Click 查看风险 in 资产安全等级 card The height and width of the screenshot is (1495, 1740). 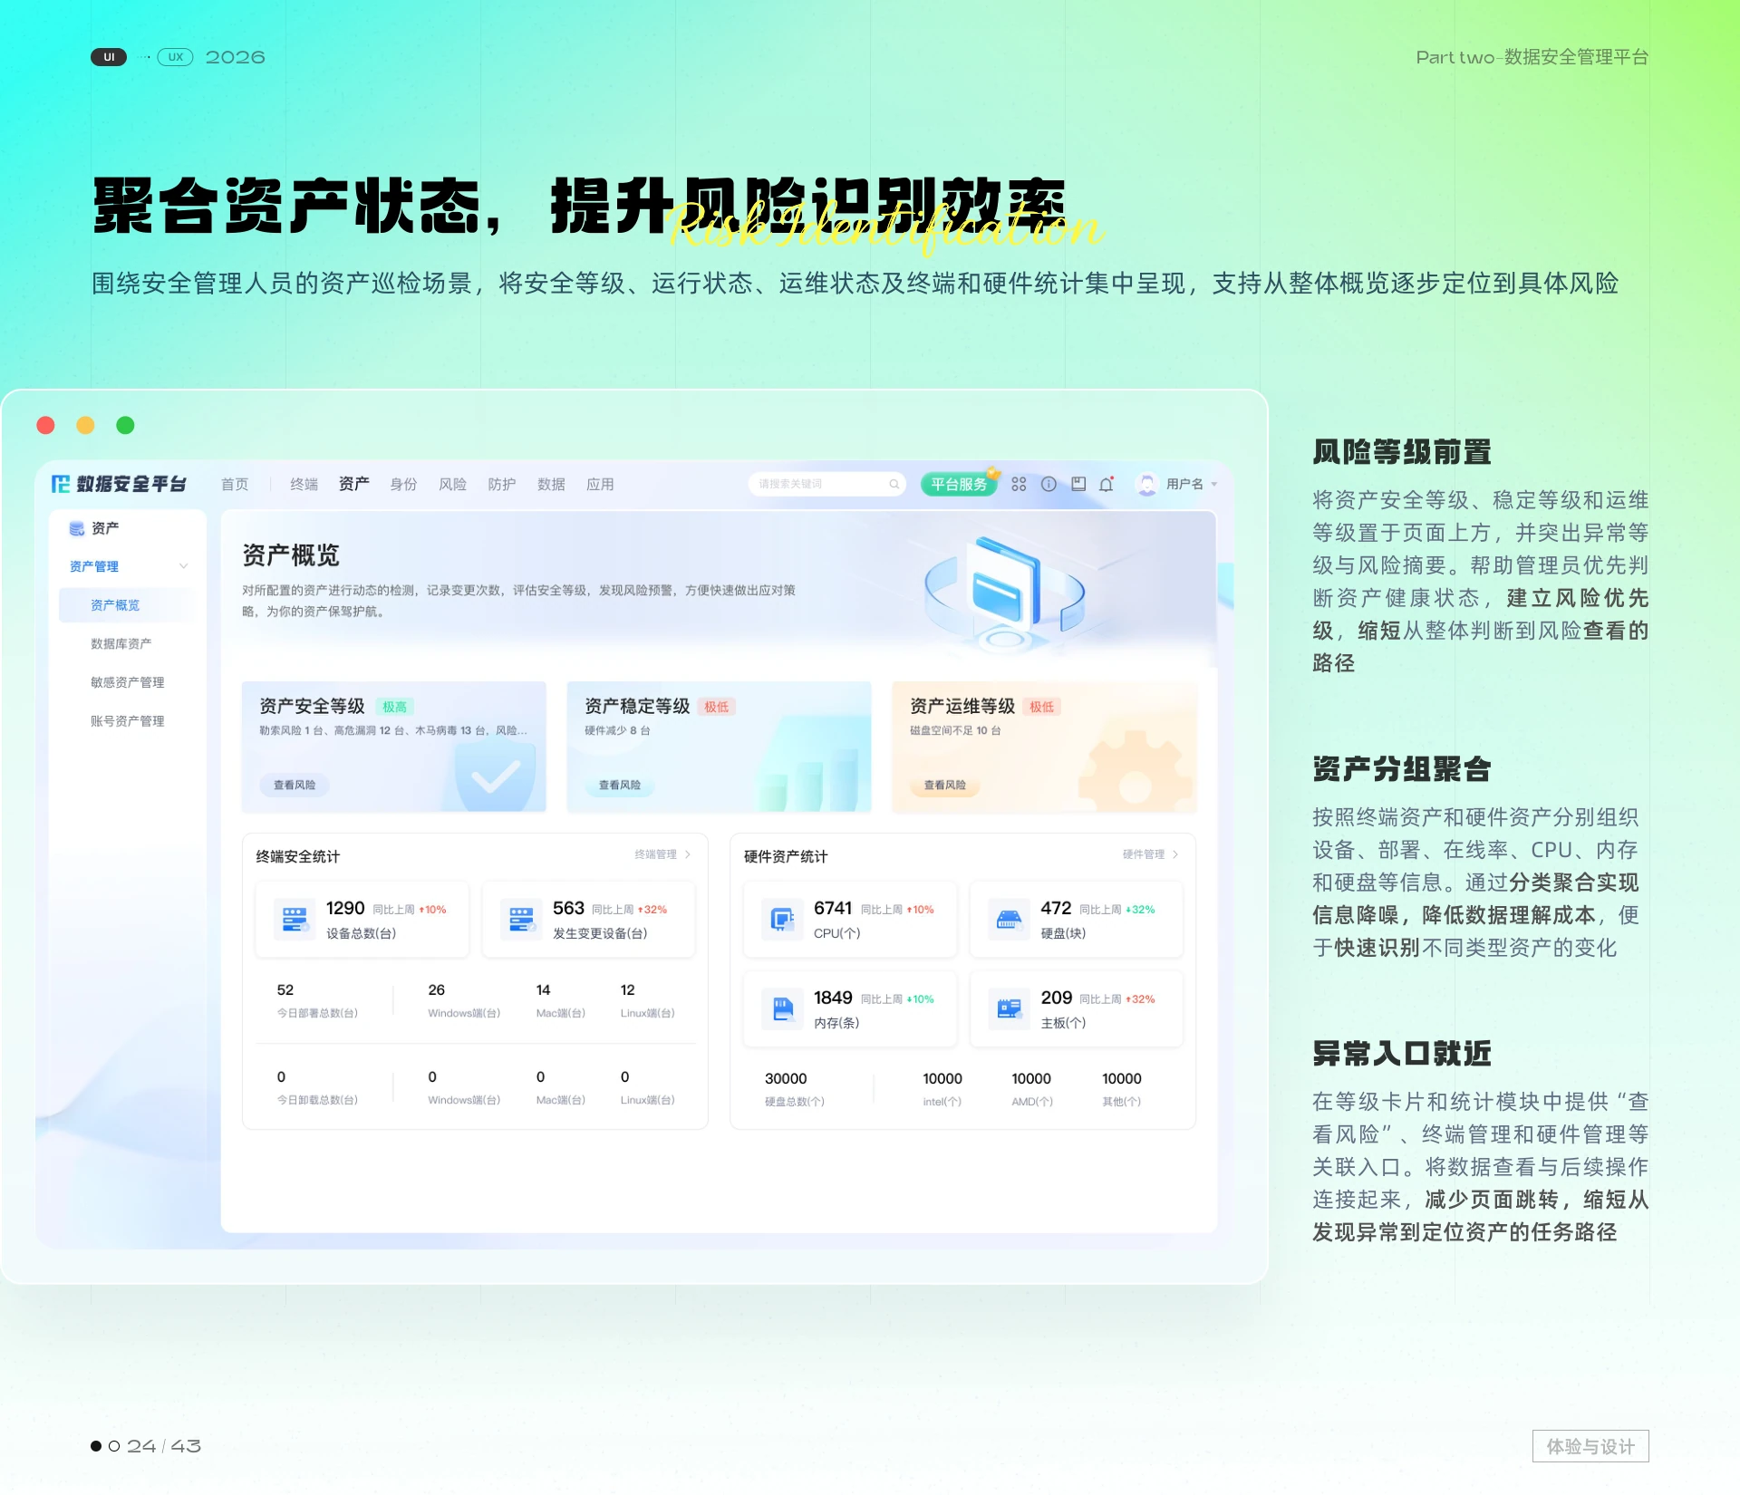click(x=295, y=785)
